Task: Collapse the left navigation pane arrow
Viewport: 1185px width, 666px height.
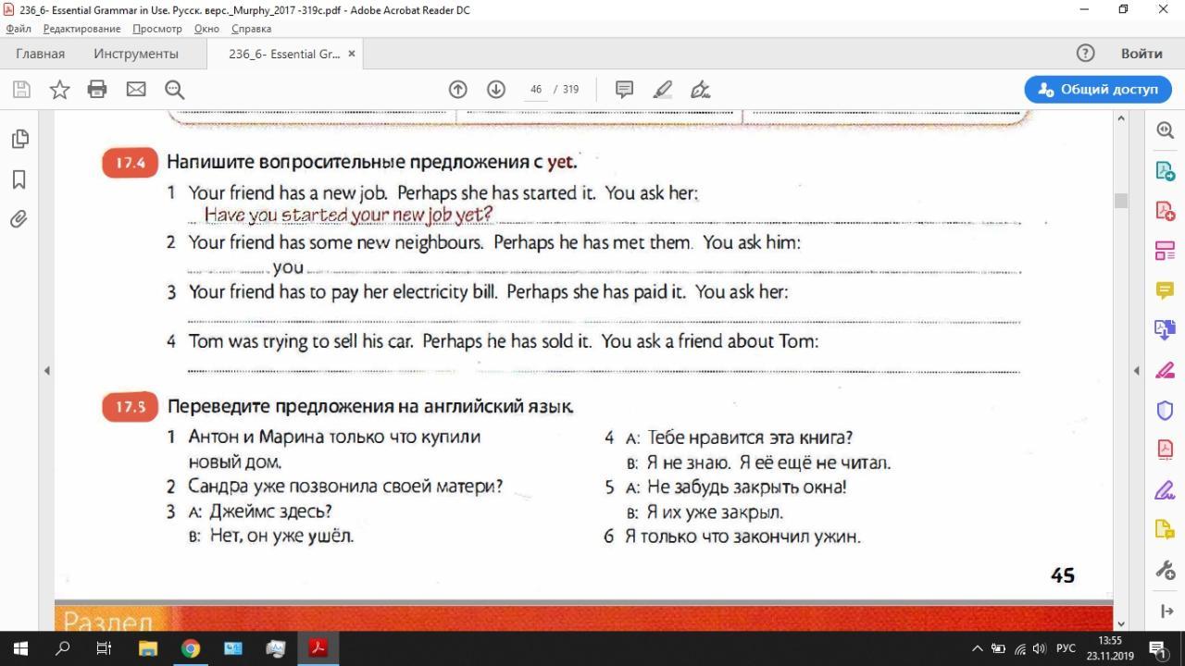Action: (46, 371)
